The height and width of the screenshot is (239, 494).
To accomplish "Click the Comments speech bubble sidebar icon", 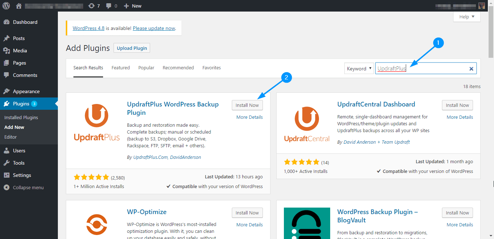I will click(x=7, y=75).
